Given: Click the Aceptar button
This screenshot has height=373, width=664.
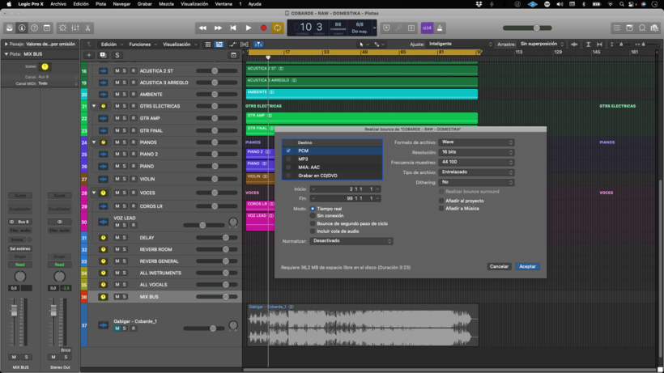Looking at the screenshot, I should [x=527, y=266].
